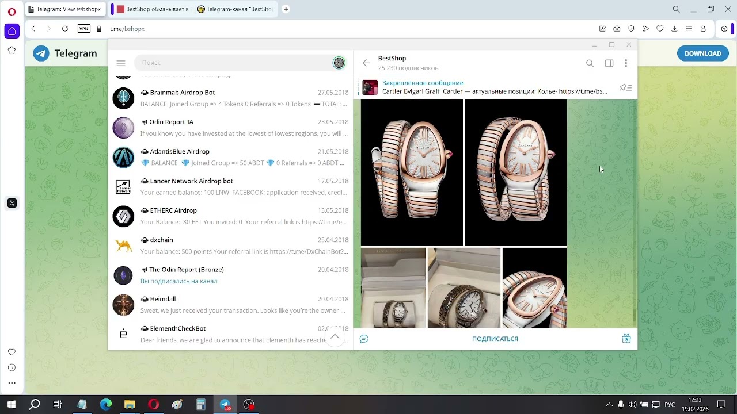Jump to top via the chat list arrow
Viewport: 737px width, 414px height.
click(x=335, y=337)
